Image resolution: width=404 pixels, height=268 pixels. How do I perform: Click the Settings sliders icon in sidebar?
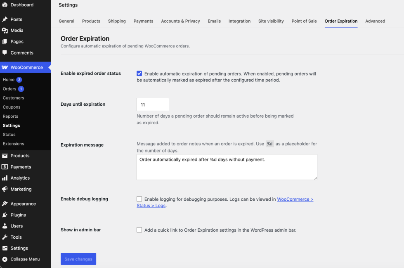(x=5, y=248)
